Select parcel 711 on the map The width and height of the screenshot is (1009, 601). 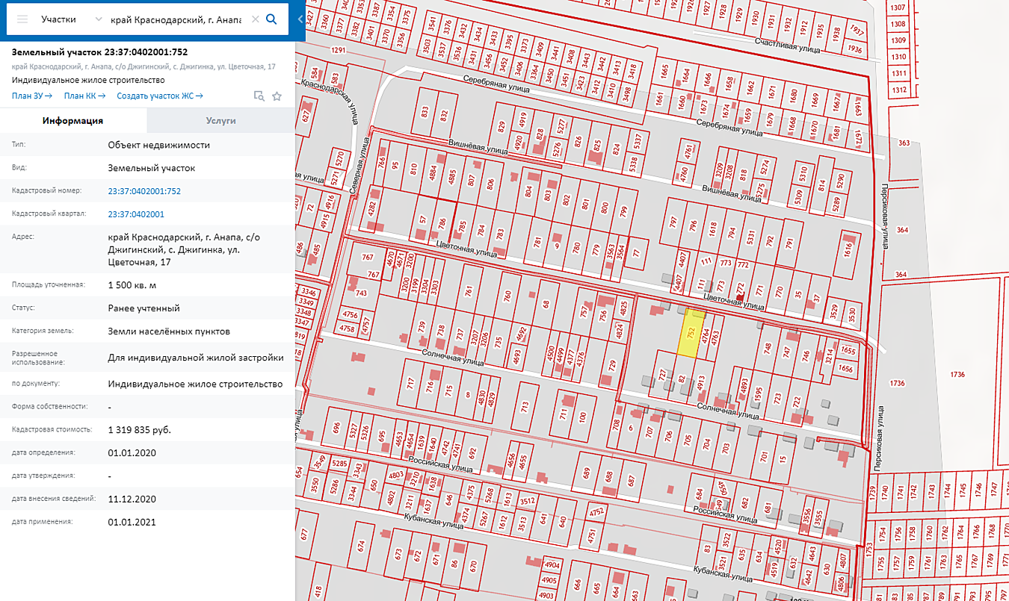pyautogui.click(x=562, y=413)
